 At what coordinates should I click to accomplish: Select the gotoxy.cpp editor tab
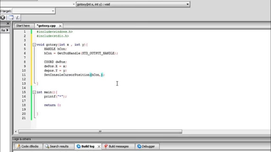tap(46, 26)
